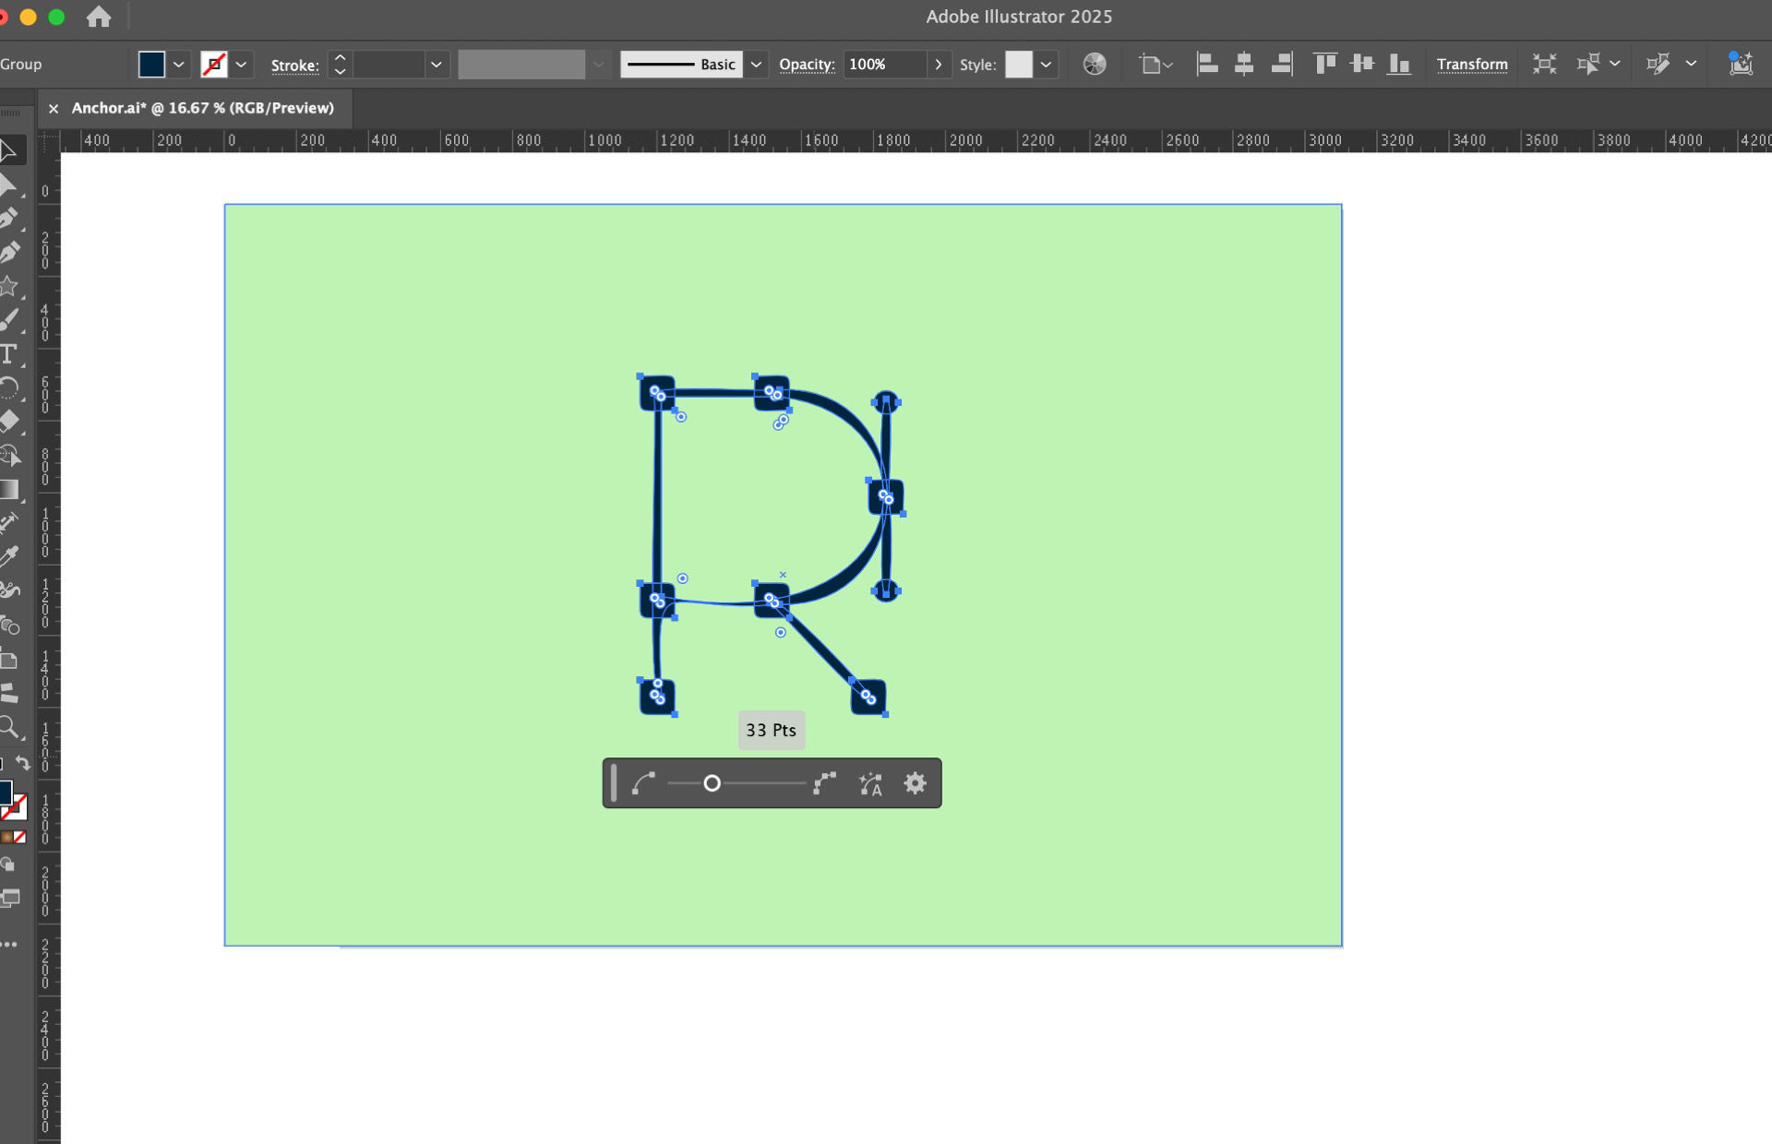The image size is (1772, 1144).
Task: Choose the Eyedropper tool
Action: [10, 554]
